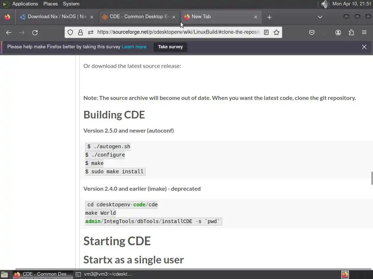Toggle reader view icon
Viewport: 373px width, 279px height.
(266, 32)
